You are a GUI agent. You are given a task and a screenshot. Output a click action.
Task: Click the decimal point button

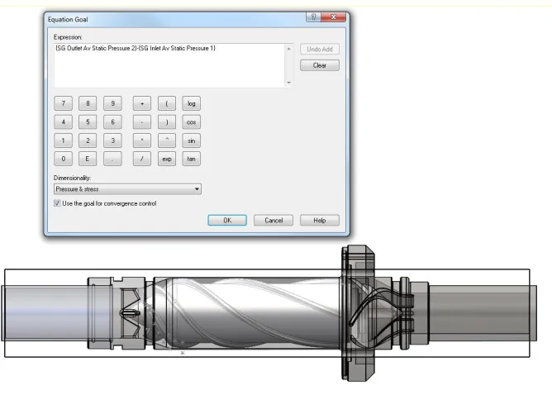coord(112,159)
